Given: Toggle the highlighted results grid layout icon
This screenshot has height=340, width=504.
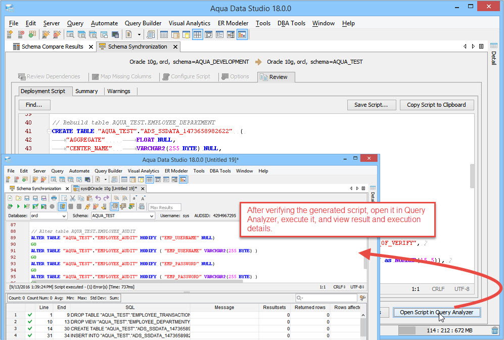Looking at the screenshot, I should [114, 206].
